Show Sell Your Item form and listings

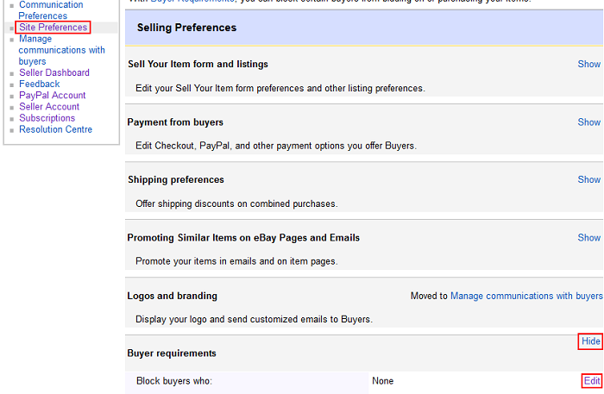click(589, 65)
